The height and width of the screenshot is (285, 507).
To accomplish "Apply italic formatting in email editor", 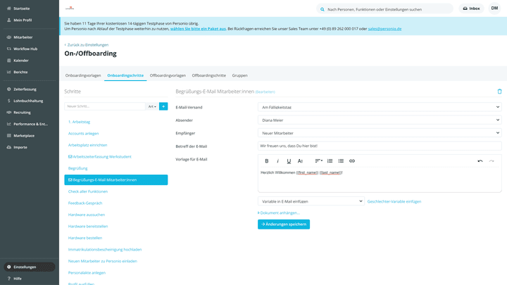I will pyautogui.click(x=277, y=161).
